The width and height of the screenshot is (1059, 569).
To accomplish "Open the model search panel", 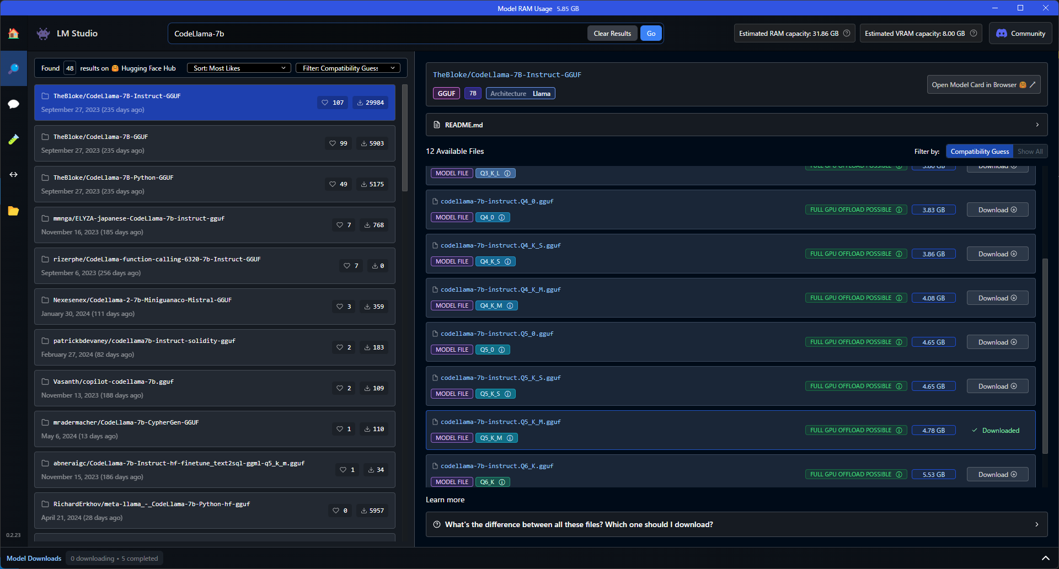I will coord(13,68).
